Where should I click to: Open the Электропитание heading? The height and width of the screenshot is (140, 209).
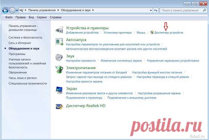[x=81, y=68]
